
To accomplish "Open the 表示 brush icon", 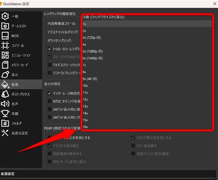I will point(5,75).
